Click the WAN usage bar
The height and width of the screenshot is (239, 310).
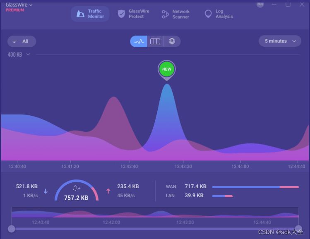(255, 187)
